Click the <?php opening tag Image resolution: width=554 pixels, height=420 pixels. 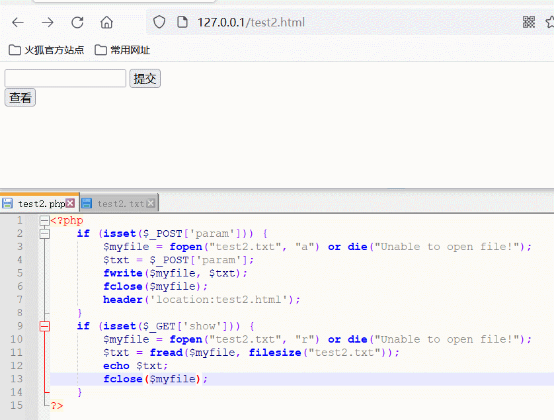pyautogui.click(x=67, y=221)
